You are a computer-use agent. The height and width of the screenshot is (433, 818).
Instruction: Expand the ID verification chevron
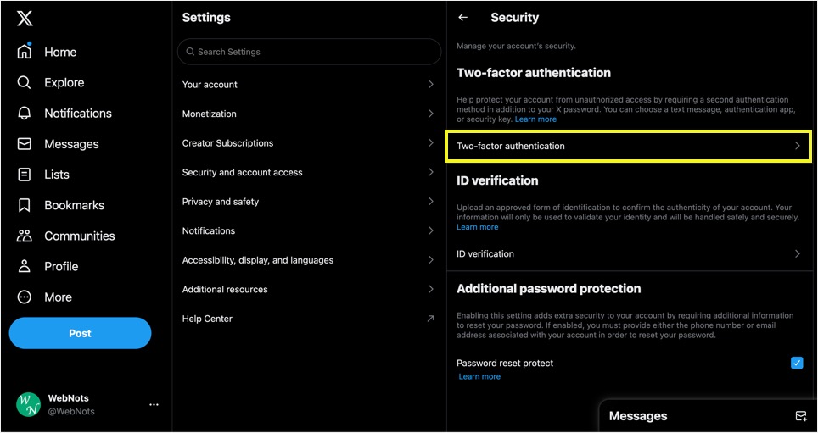point(797,253)
